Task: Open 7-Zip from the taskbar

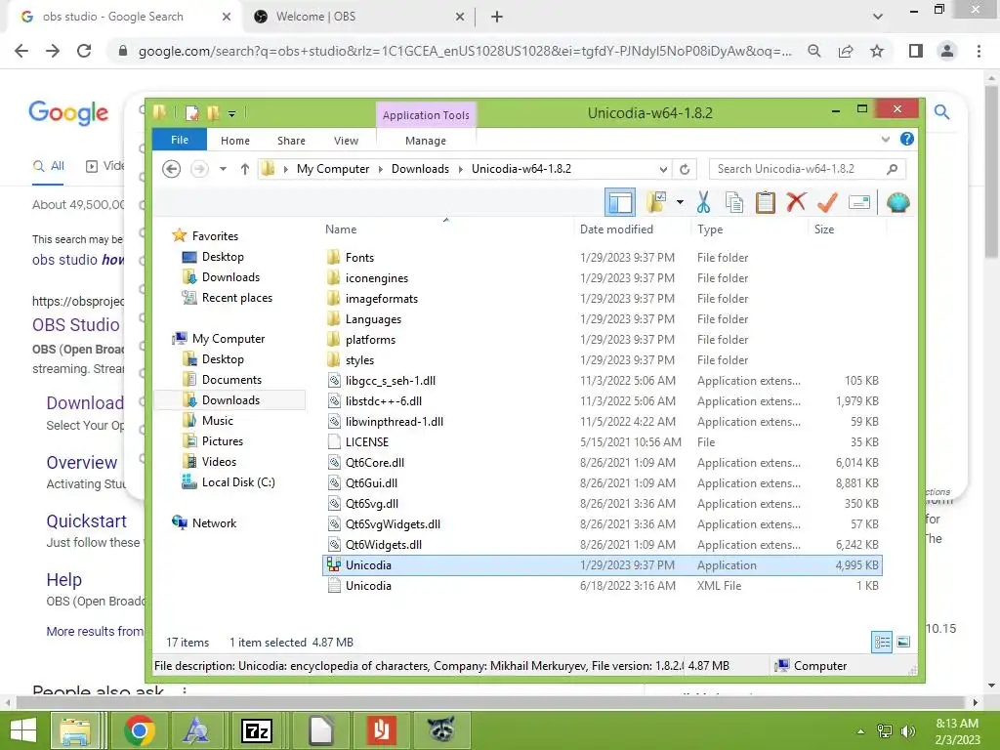Action: [258, 730]
